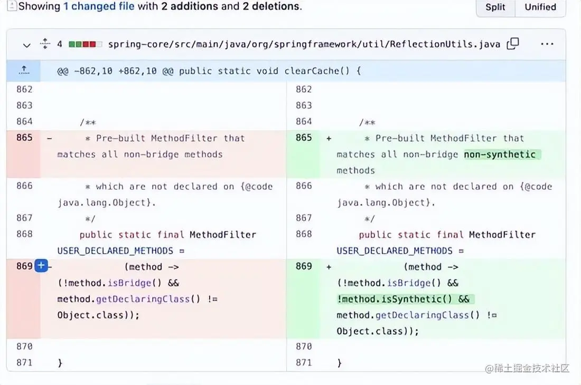Switch to Unified diff view
This screenshot has height=385, width=581.
(x=540, y=7)
